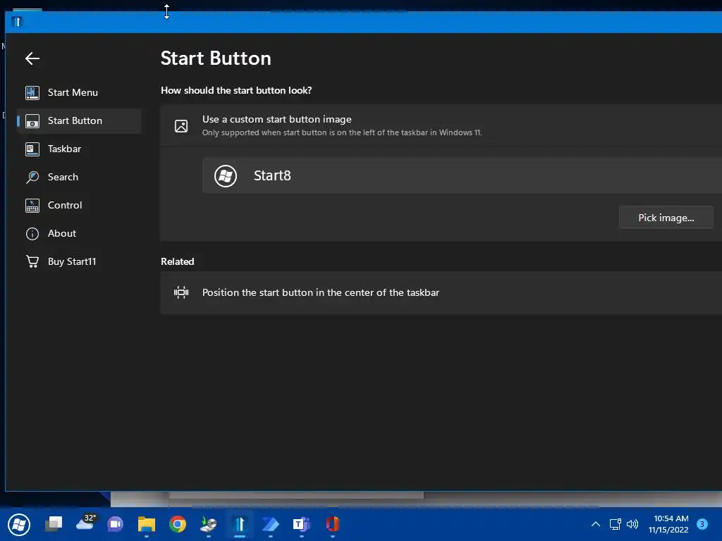Open notifications badge showing 3
722x541 pixels.
pos(702,524)
